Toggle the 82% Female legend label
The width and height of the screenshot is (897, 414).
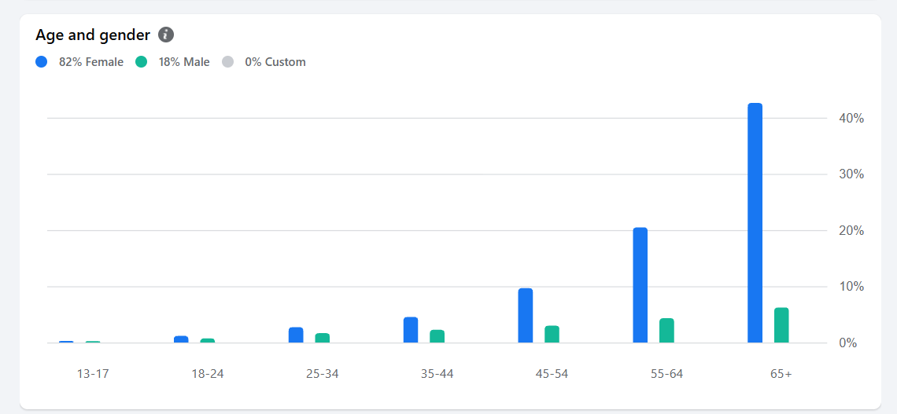tap(90, 62)
